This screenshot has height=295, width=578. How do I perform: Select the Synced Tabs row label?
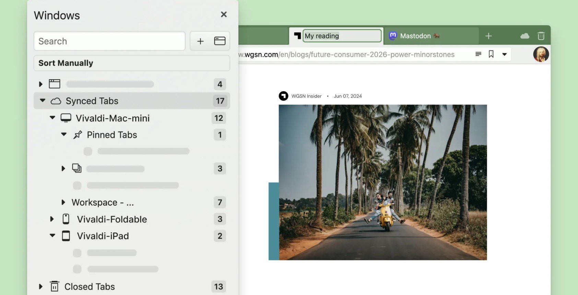click(x=92, y=101)
